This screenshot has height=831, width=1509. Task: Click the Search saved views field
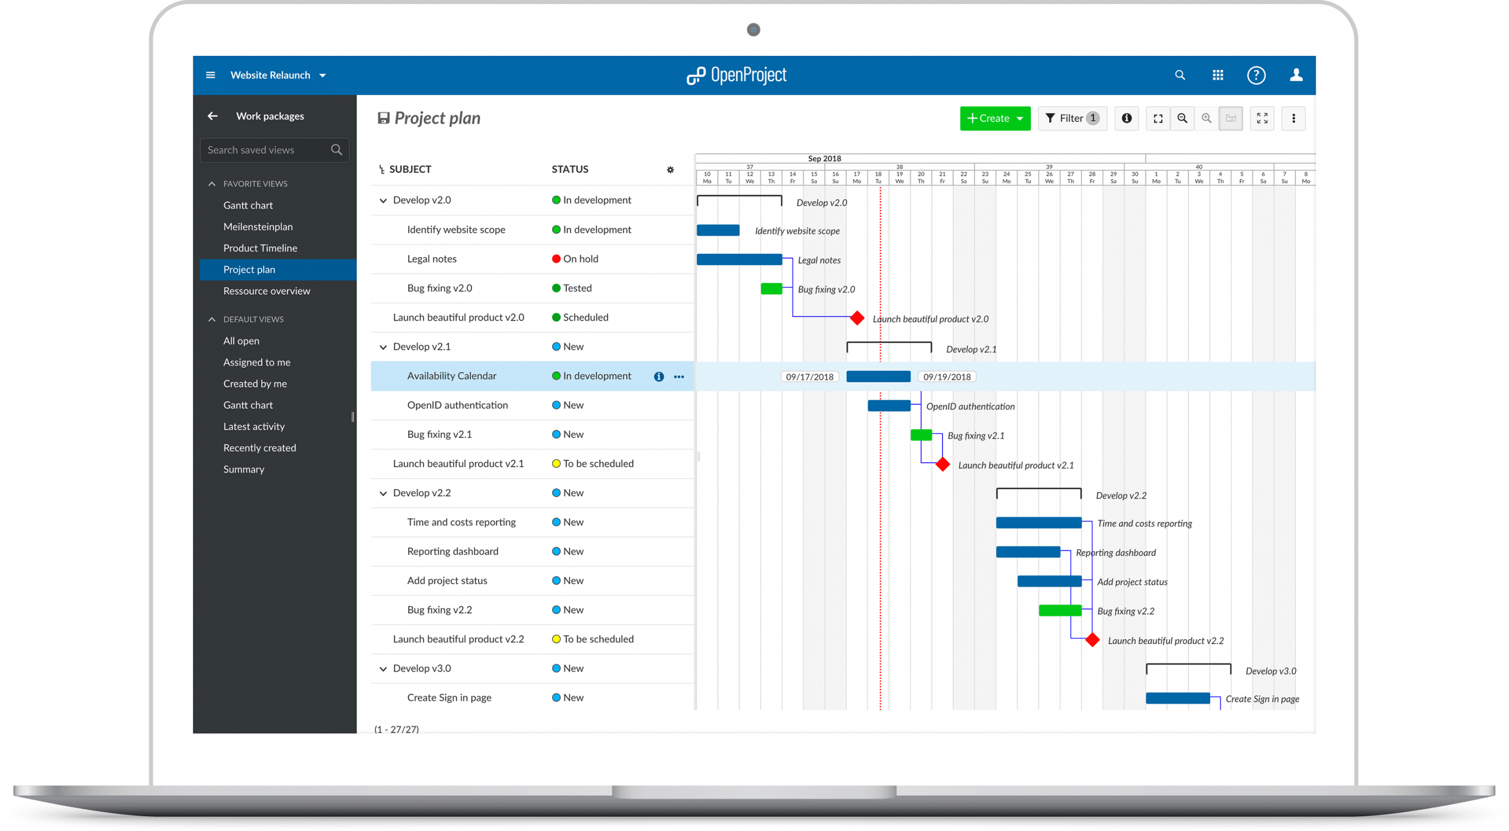(266, 150)
